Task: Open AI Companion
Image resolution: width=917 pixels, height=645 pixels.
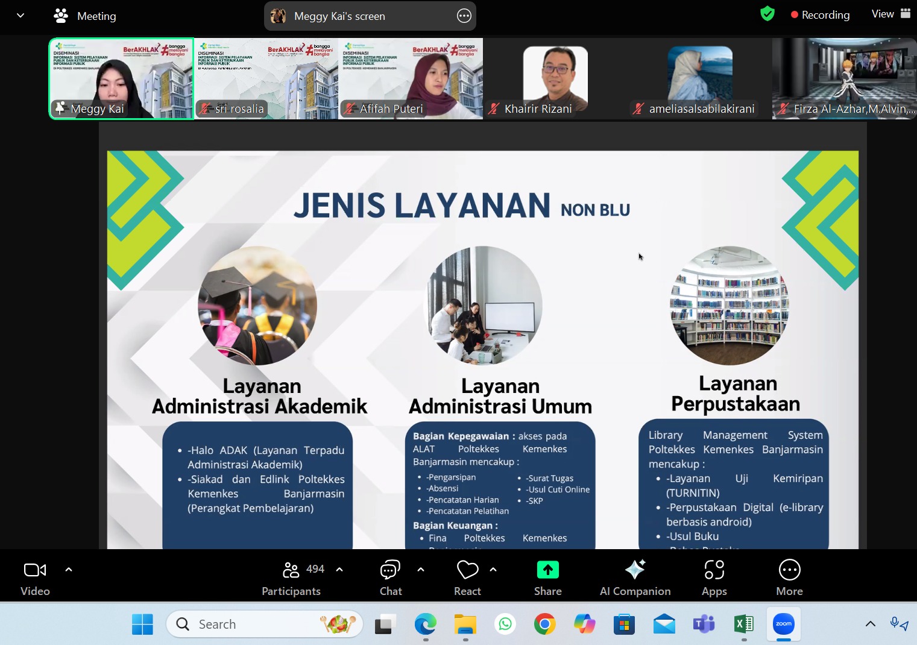Action: pos(635,577)
